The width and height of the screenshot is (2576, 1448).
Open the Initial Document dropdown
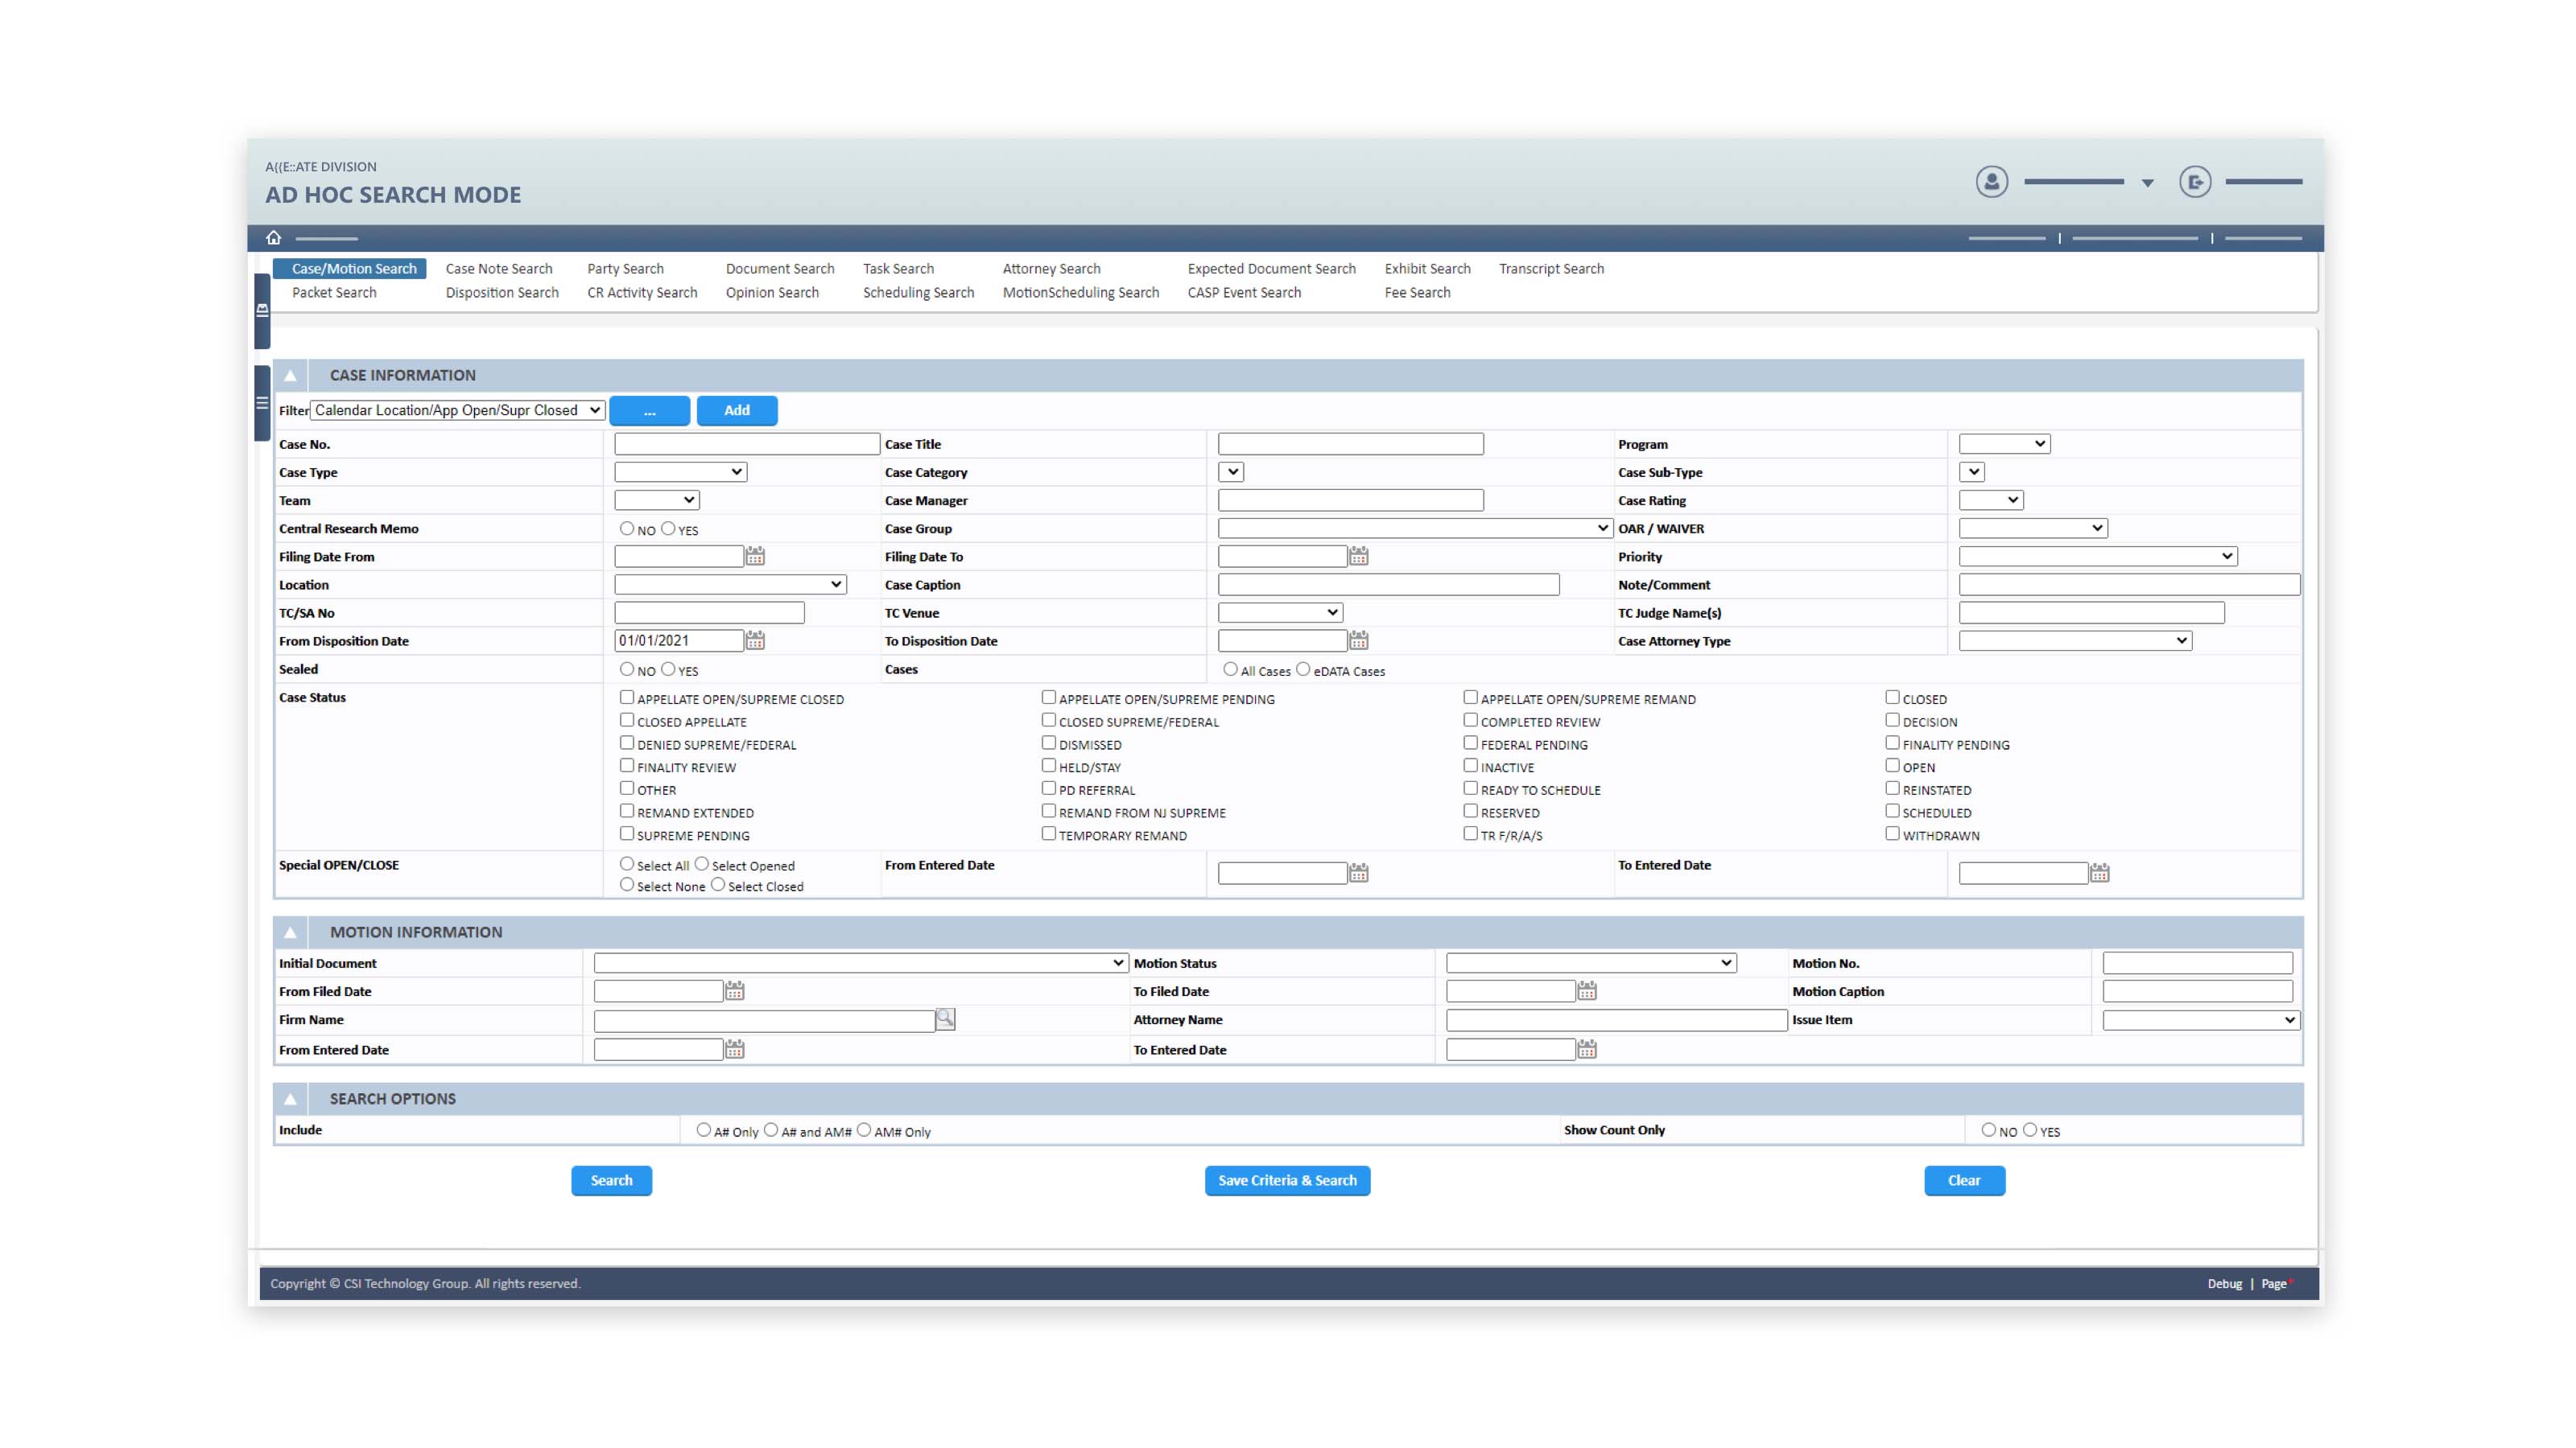860,964
